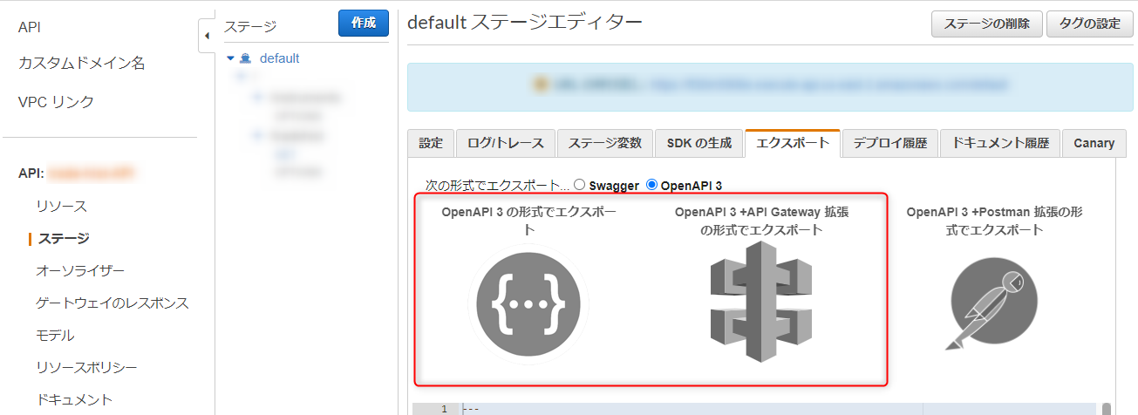Click the OpenAPI 3 export braces icon
The image size is (1138, 415).
pyautogui.click(x=528, y=305)
